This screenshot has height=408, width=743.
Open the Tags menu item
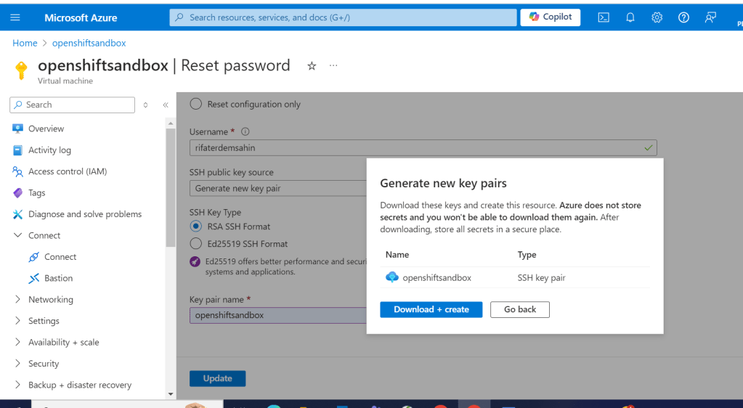click(37, 193)
